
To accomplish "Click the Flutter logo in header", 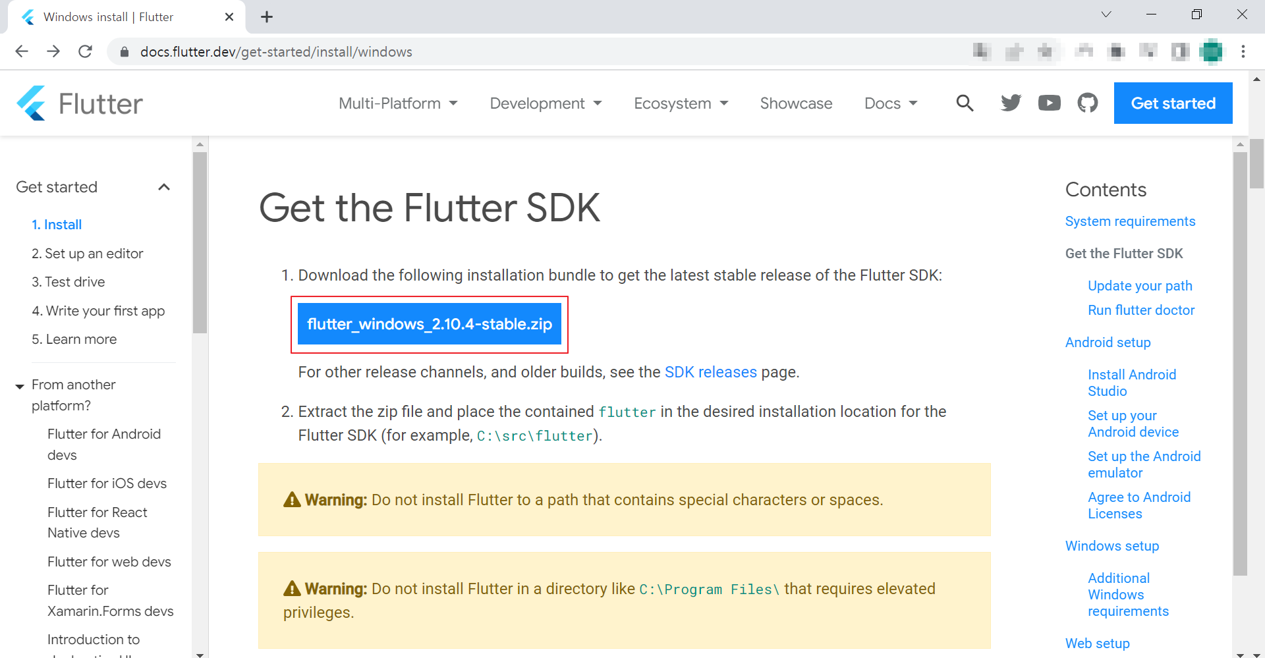I will (80, 103).
